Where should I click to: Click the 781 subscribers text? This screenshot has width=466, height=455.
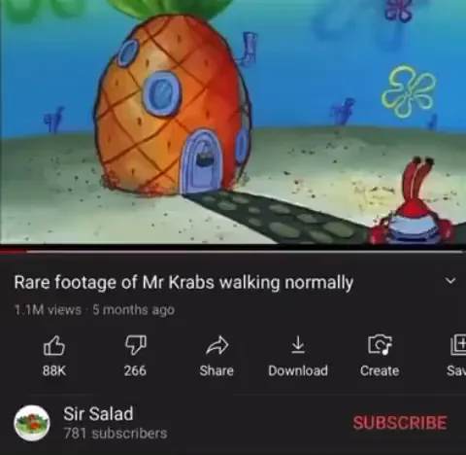click(116, 434)
